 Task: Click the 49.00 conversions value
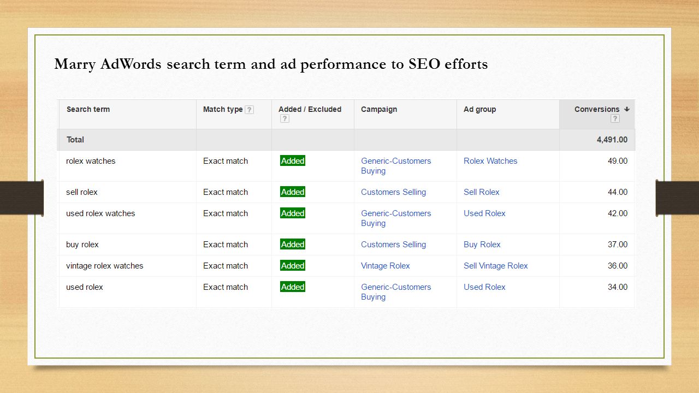[x=618, y=161]
